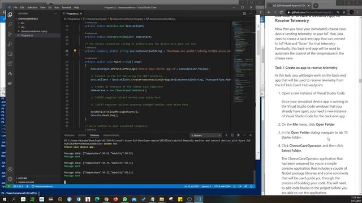Viewport: 362px width, 203px height.
Task: Click the lightbulb code action icon
Action: (x=75, y=51)
